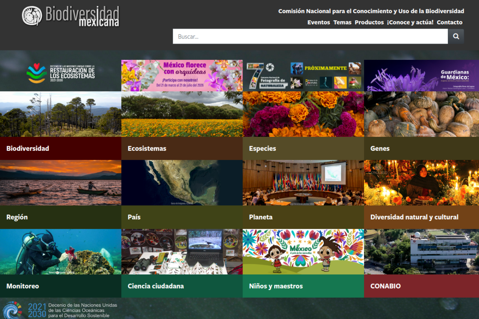Click the Fotografía de Naturaleza contest banner
This screenshot has width=479, height=319.
(303, 76)
